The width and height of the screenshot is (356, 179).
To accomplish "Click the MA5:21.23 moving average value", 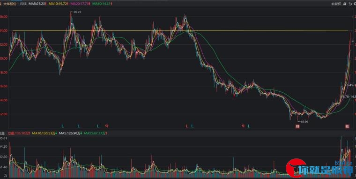I will 37,4.
